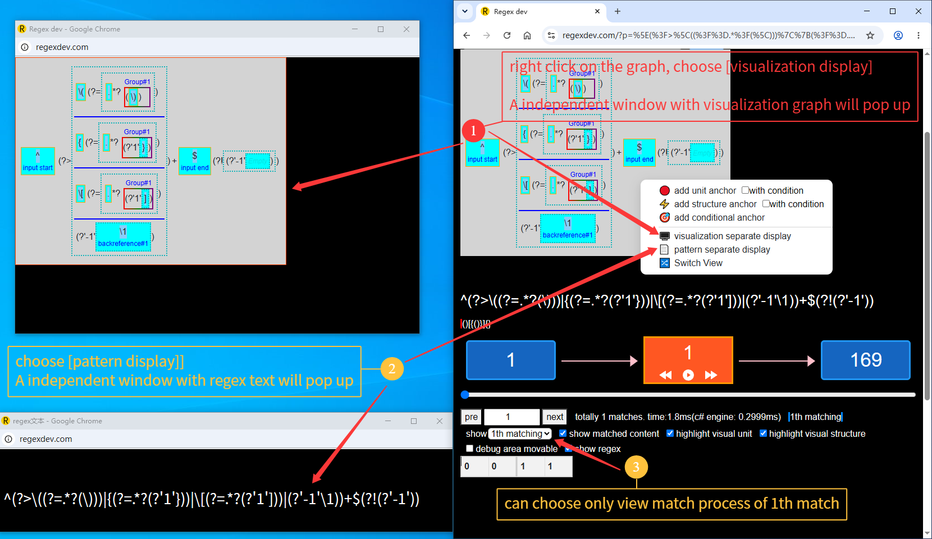Select visualization separate display entry
Screen dimensions: 932x539
[x=732, y=236]
